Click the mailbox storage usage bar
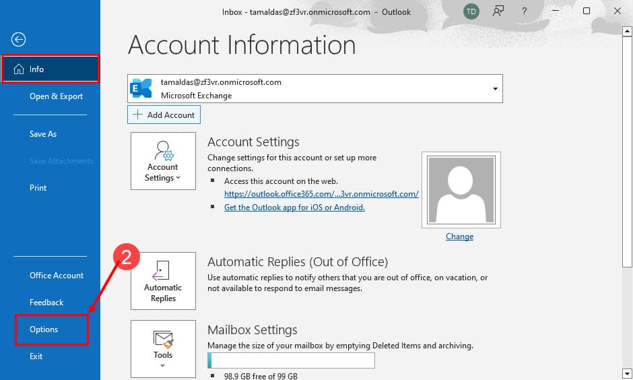The width and height of the screenshot is (633, 380). tap(291, 360)
